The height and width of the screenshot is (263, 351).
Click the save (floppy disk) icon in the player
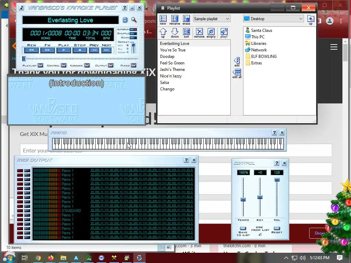coord(125,20)
